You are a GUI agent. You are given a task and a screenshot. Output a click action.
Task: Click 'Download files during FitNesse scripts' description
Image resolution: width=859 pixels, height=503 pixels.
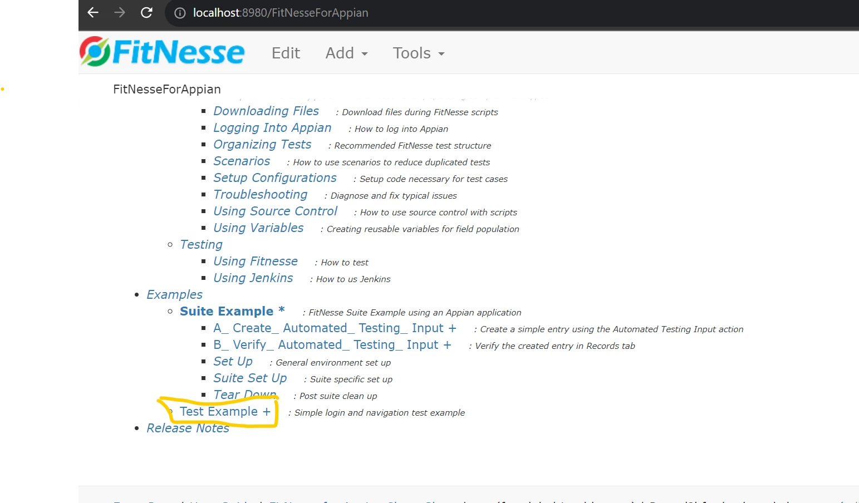pos(420,112)
